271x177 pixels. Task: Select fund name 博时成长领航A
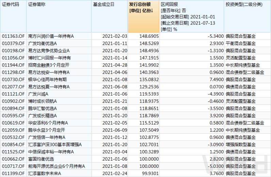click(43, 101)
